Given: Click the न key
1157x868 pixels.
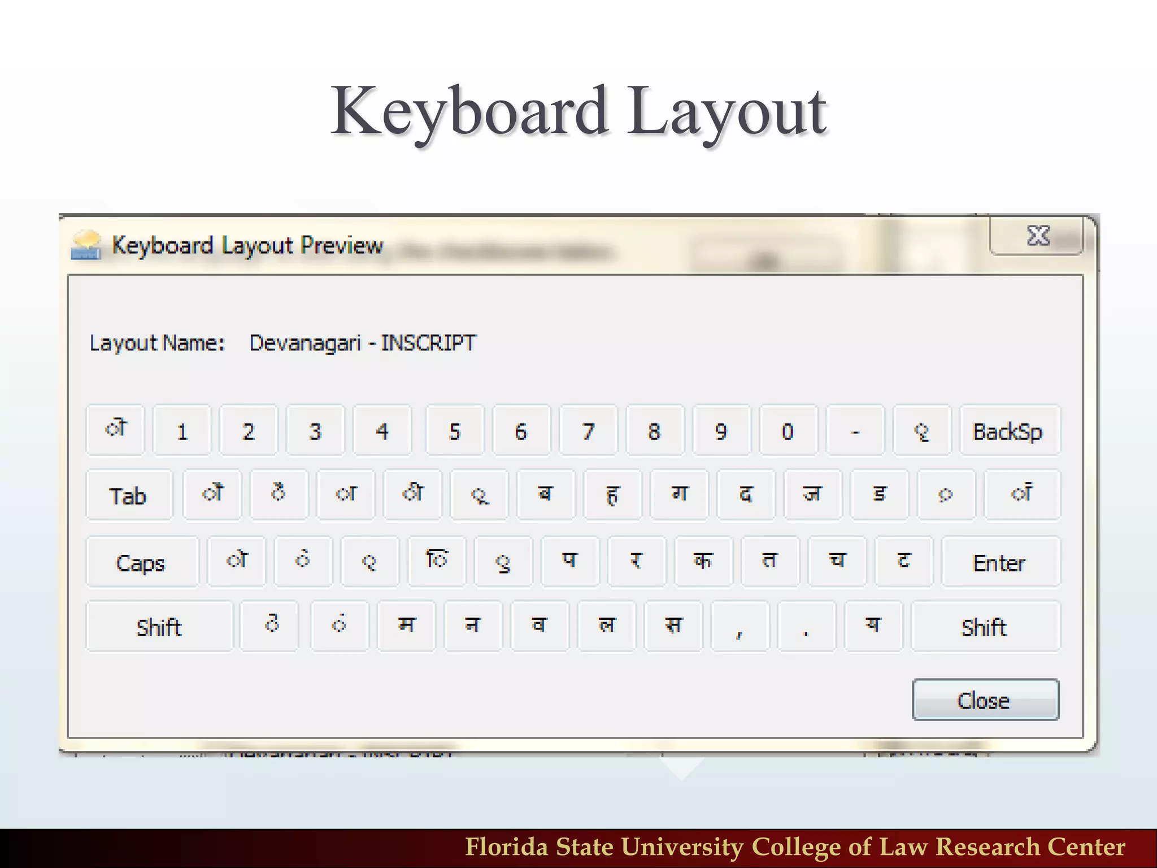Looking at the screenshot, I should (x=473, y=627).
